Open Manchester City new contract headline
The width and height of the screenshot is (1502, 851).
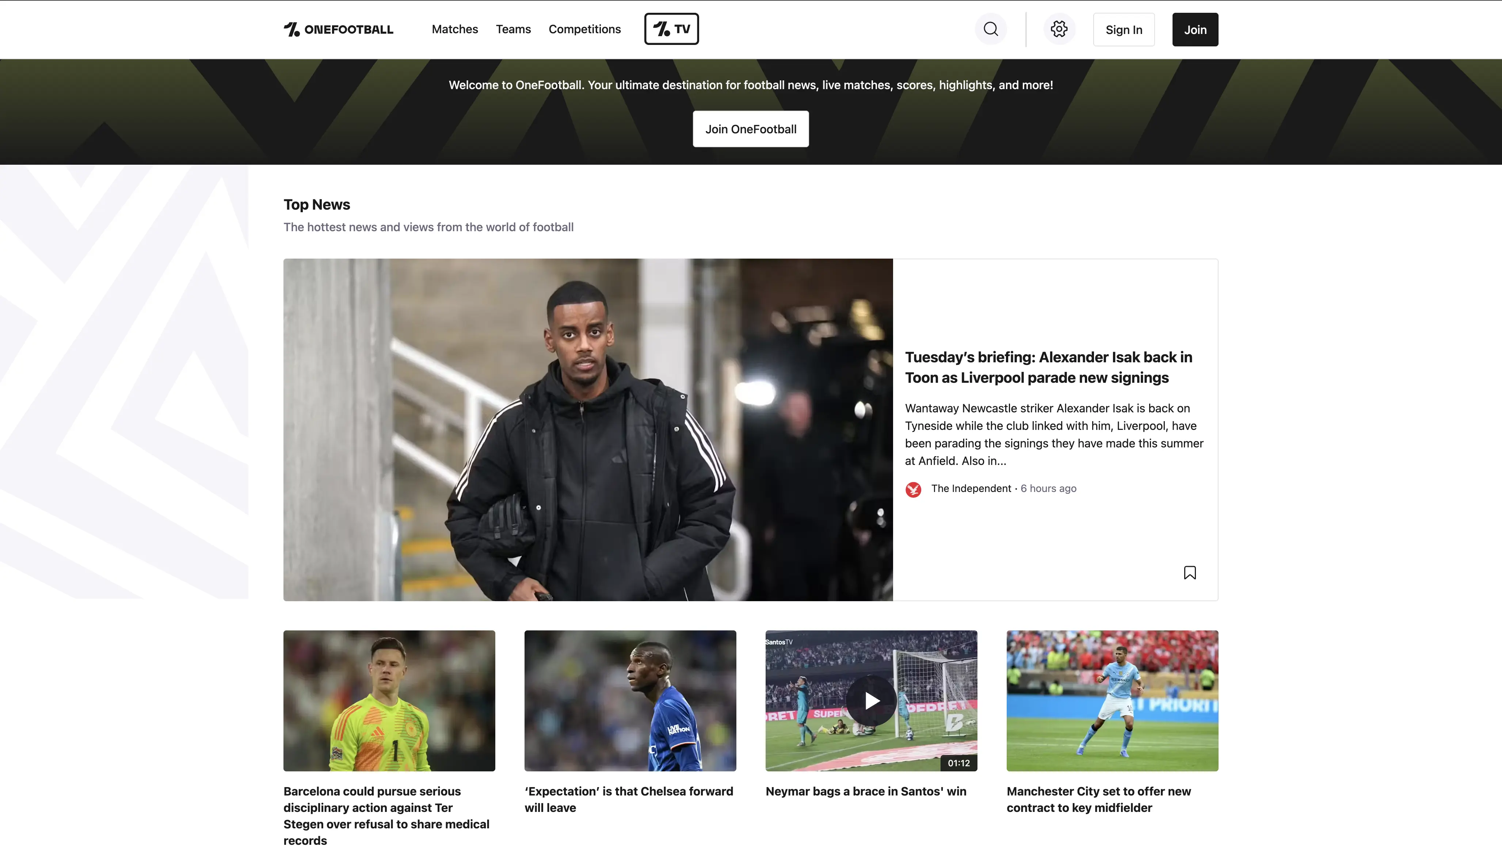(x=1099, y=799)
